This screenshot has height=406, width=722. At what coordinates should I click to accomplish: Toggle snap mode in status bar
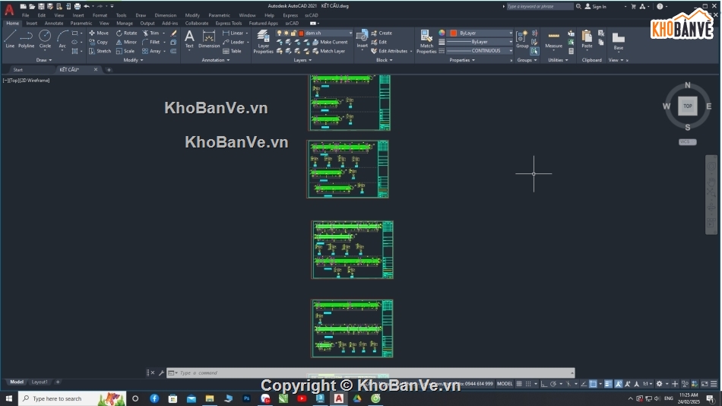point(528,384)
